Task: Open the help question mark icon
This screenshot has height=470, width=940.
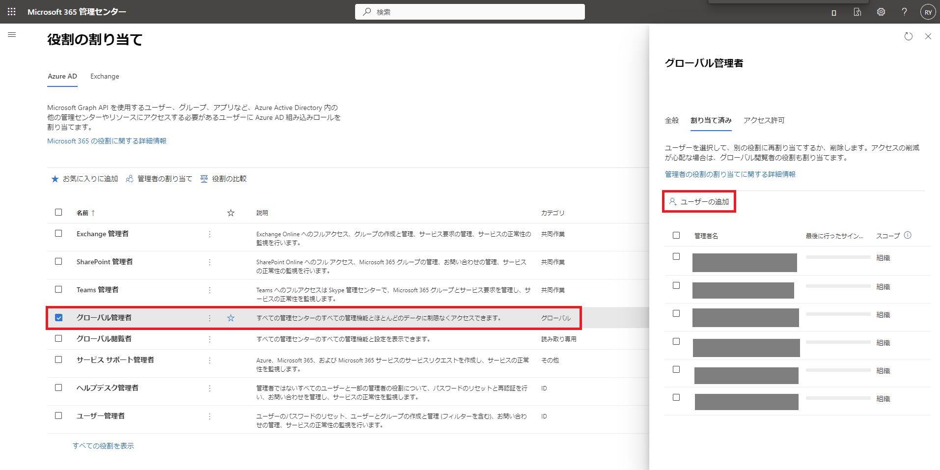Action: [x=904, y=12]
